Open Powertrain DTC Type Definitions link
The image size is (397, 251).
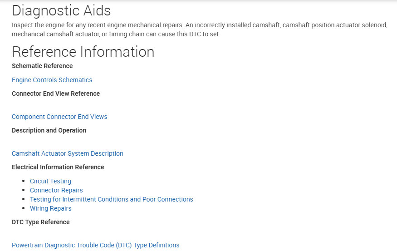pos(95,245)
